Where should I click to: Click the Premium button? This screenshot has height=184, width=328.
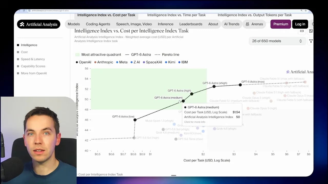[x=281, y=24]
